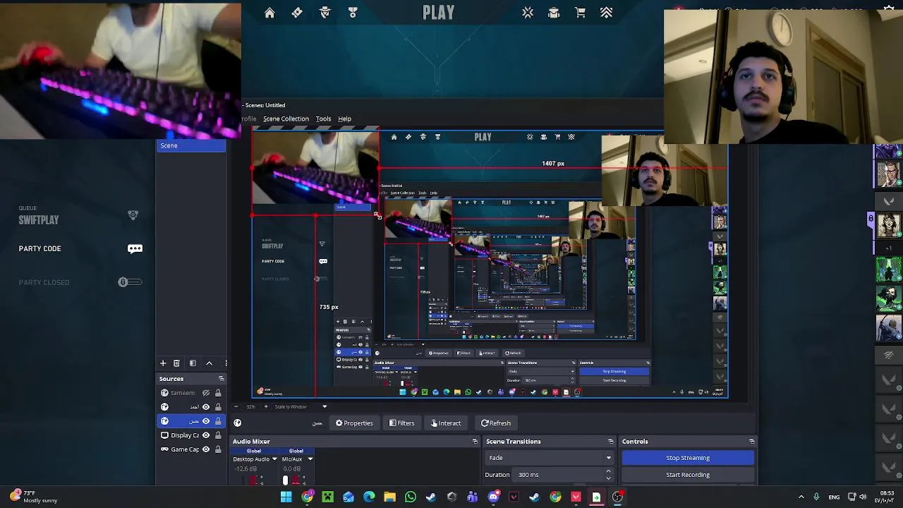The image size is (903, 508).
Task: Open scenes toolbar overflow menu
Action: coord(225,363)
